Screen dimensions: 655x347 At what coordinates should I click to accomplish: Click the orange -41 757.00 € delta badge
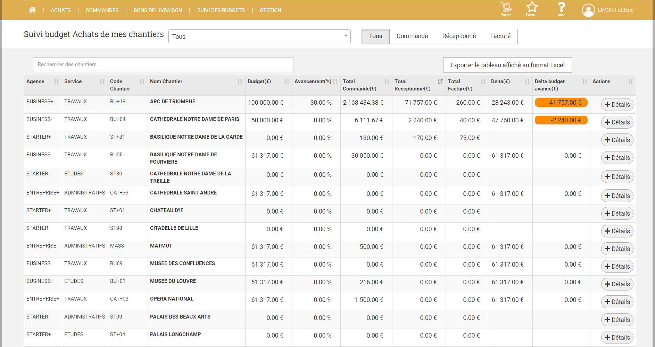pyautogui.click(x=561, y=103)
